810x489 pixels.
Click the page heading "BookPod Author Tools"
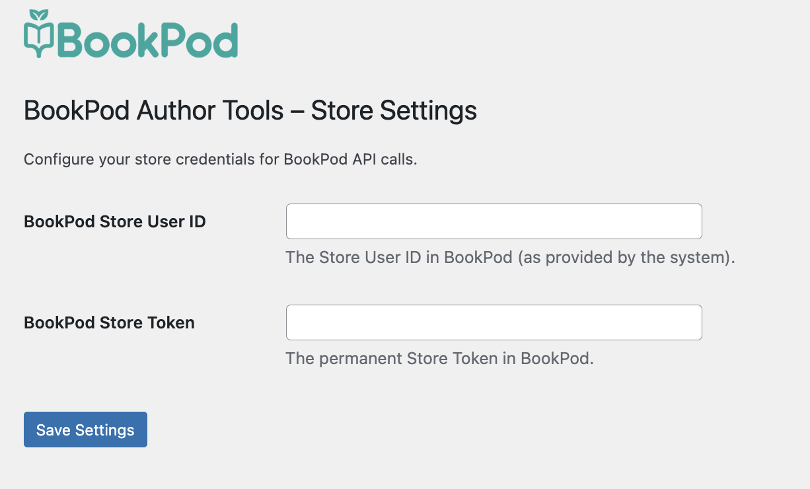(x=153, y=110)
